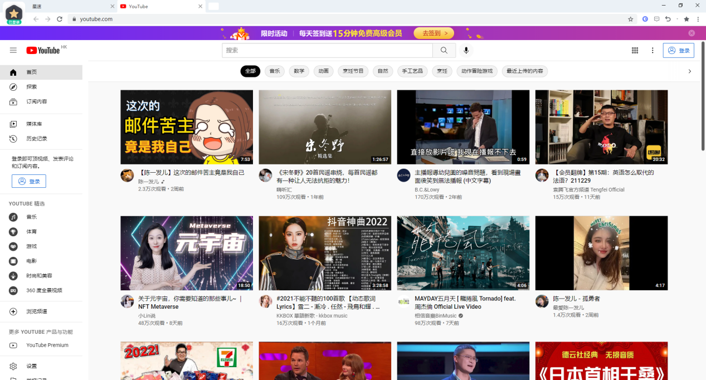Open 电影 under YouTube 精选
706x380 pixels.
pos(41,261)
